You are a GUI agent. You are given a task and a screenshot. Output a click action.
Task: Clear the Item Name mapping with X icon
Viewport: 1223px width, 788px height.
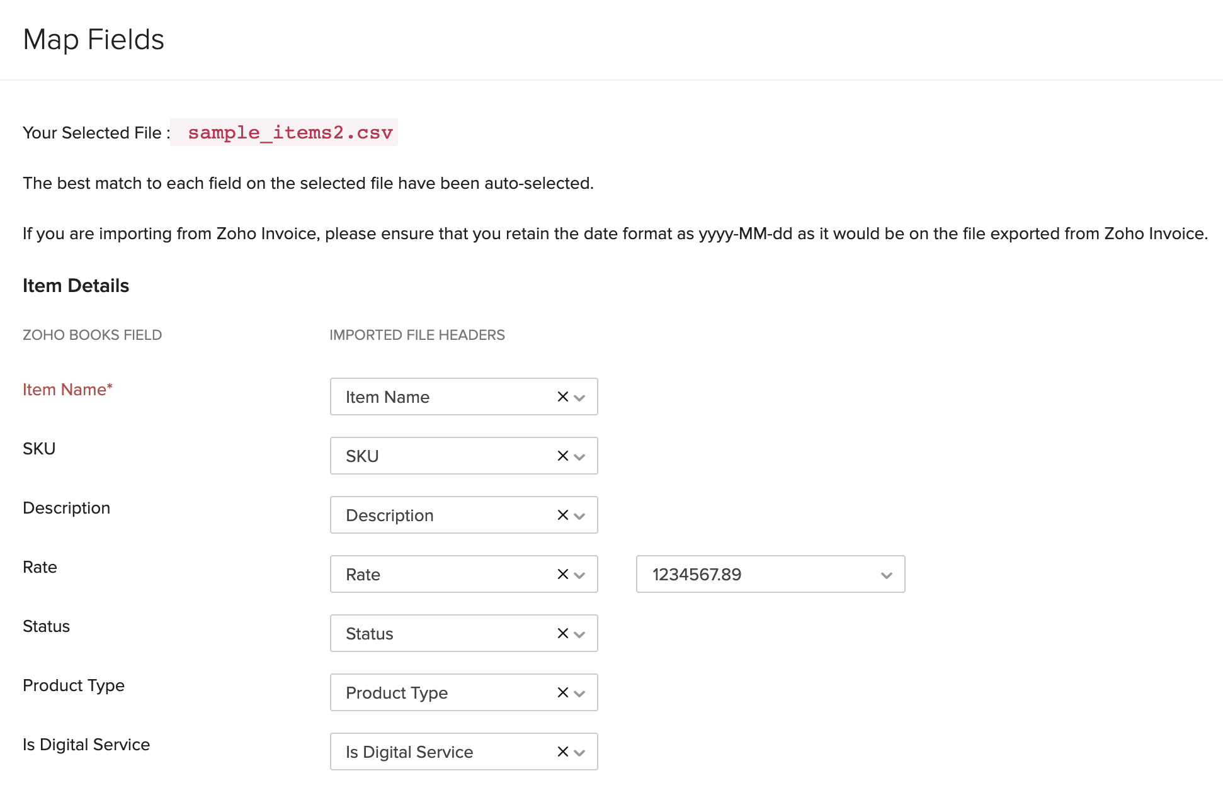[563, 397]
